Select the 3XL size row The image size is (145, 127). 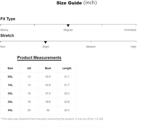tap(39, 102)
